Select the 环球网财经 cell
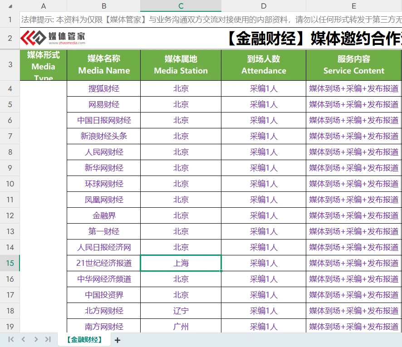This screenshot has height=347, width=402. (103, 184)
